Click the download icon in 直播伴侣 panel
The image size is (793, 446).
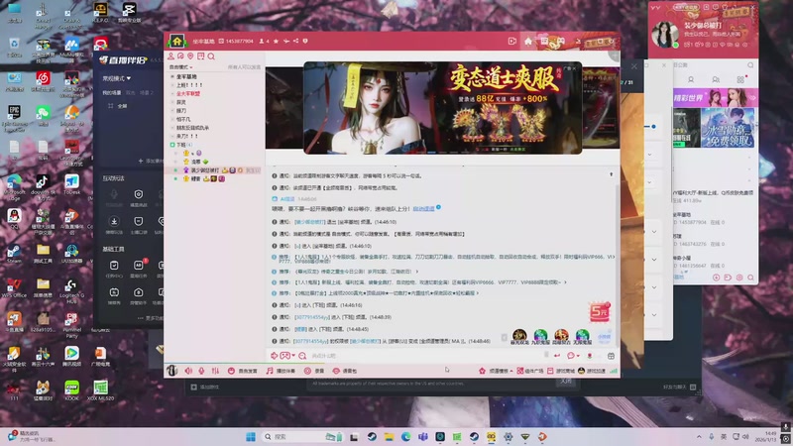coord(114,221)
